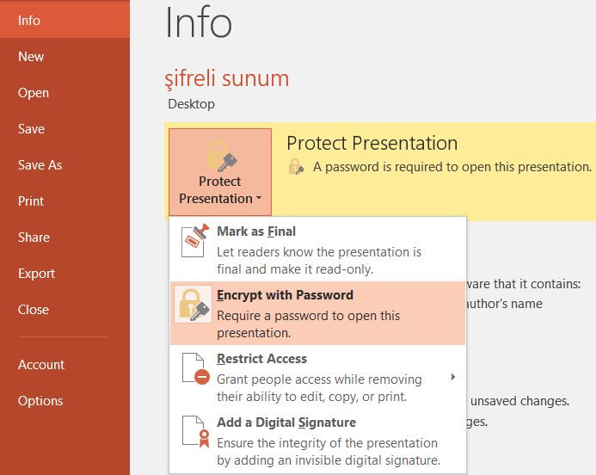
Task: Select Mark as Final menu entry
Action: [x=317, y=250]
